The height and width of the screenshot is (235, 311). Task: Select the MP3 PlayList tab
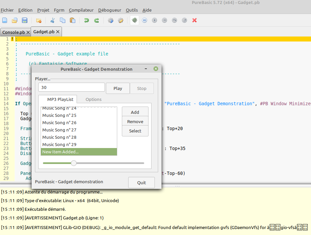click(x=60, y=100)
